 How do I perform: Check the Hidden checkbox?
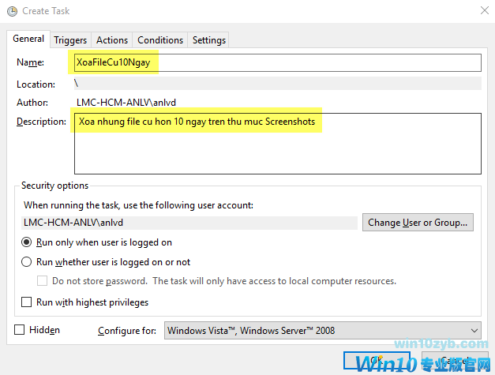(x=19, y=330)
